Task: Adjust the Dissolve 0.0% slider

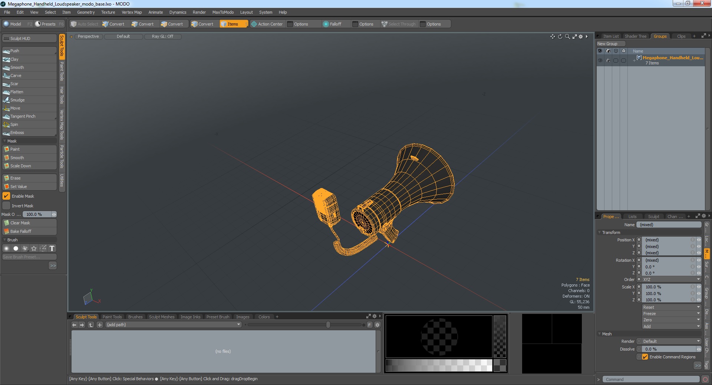Action: [x=671, y=349]
